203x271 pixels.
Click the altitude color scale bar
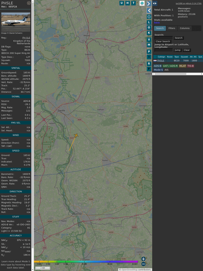(86, 262)
